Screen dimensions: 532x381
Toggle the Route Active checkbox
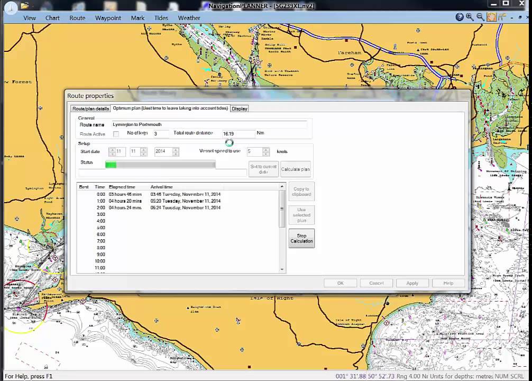116,134
